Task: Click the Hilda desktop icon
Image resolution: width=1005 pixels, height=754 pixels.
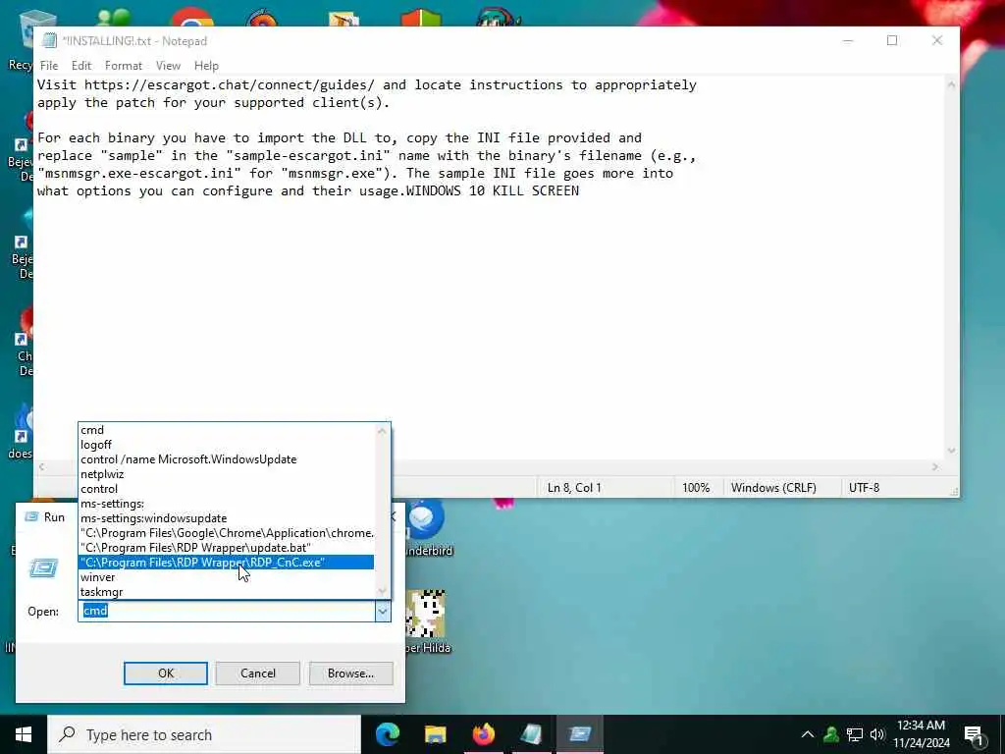Action: point(428,621)
